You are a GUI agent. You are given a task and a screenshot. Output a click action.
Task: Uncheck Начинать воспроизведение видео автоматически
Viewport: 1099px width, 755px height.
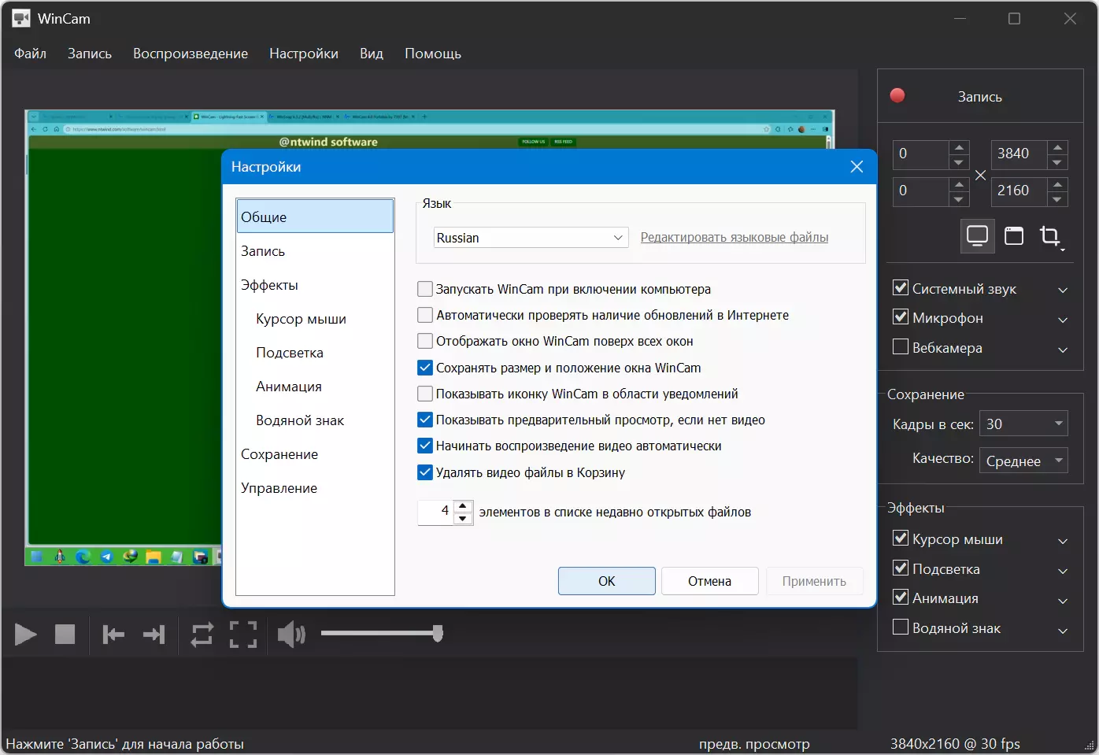425,446
